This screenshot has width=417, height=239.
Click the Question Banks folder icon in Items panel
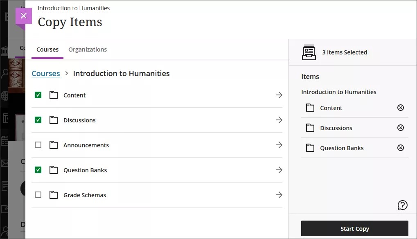click(310, 148)
